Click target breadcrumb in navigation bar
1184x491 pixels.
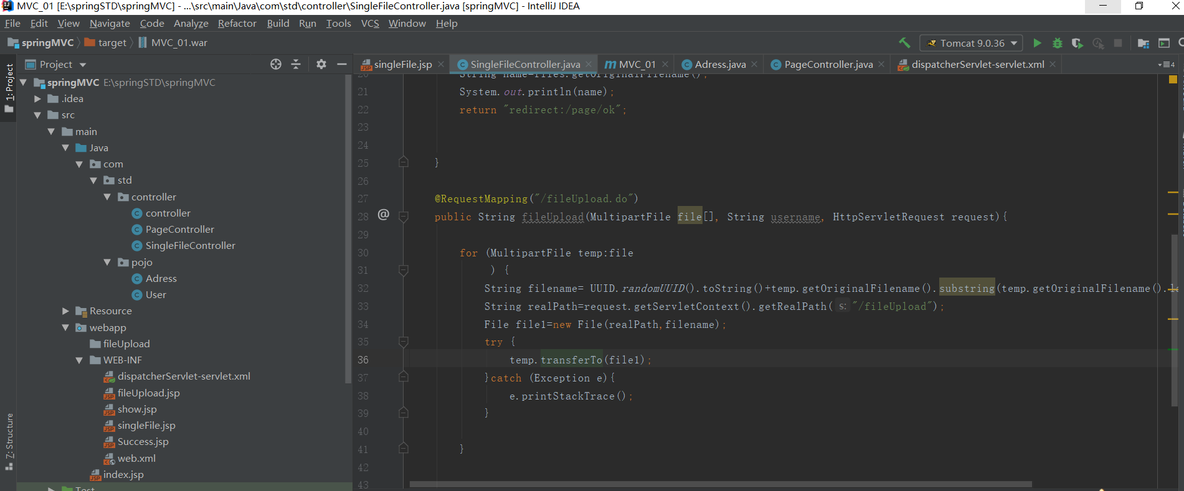106,43
